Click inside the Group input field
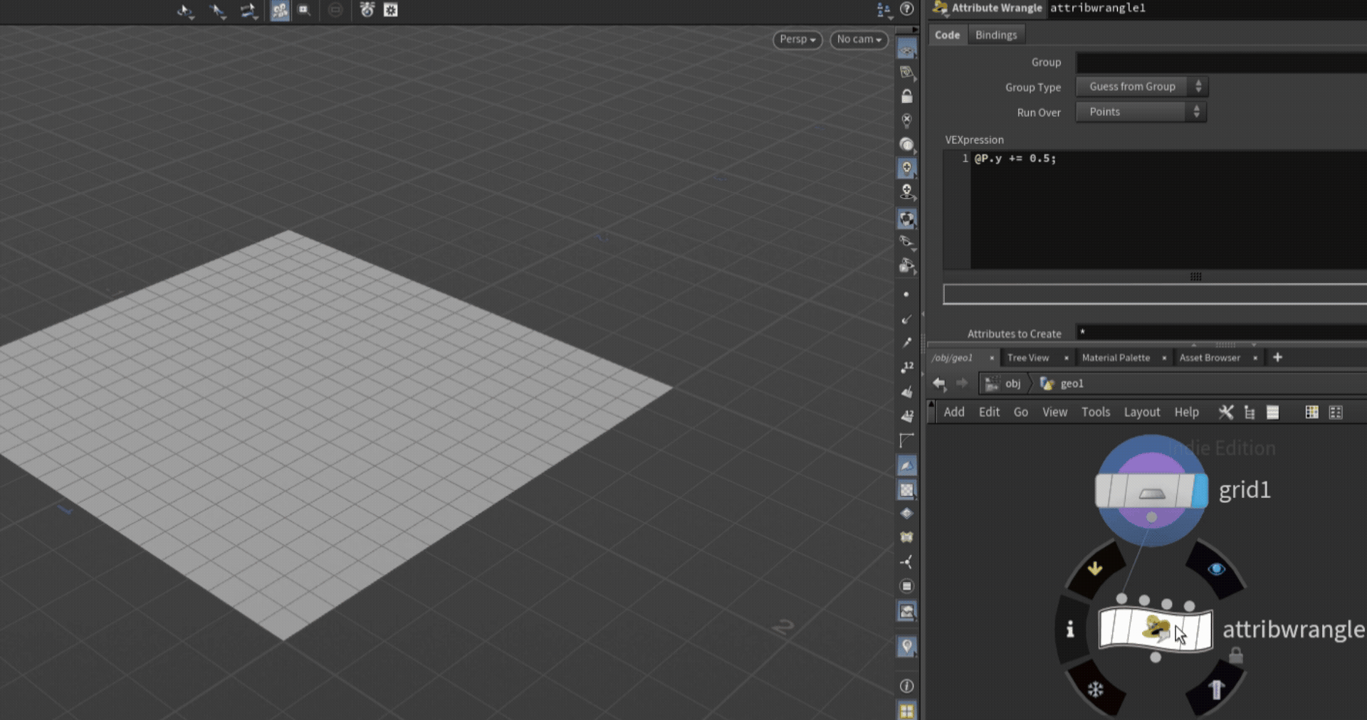The image size is (1367, 720). [1220, 63]
